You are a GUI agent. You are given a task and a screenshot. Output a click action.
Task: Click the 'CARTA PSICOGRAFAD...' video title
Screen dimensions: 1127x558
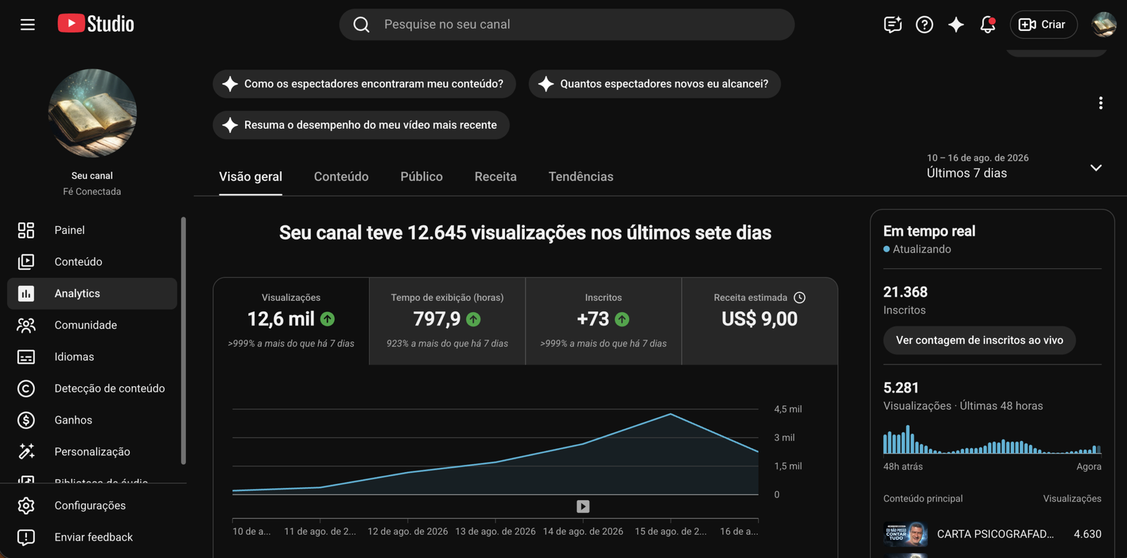point(995,534)
